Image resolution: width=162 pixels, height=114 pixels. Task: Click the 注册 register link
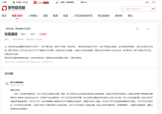[x=154, y=2]
